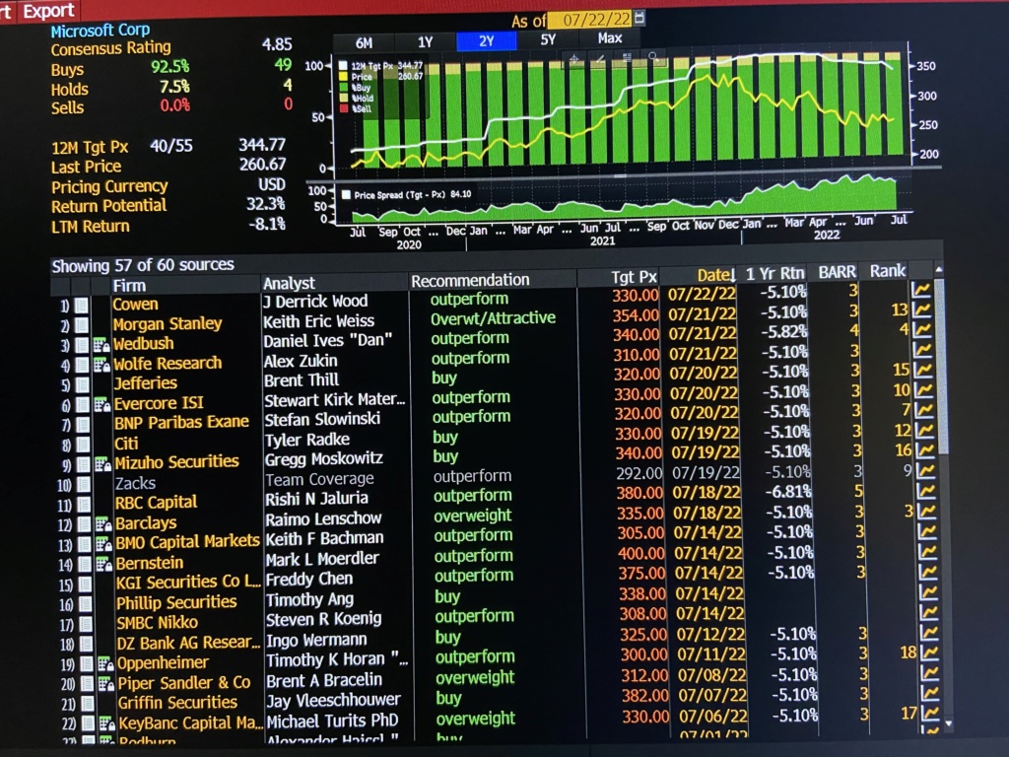
Task: Sort by BARR column header
Action: coord(838,273)
